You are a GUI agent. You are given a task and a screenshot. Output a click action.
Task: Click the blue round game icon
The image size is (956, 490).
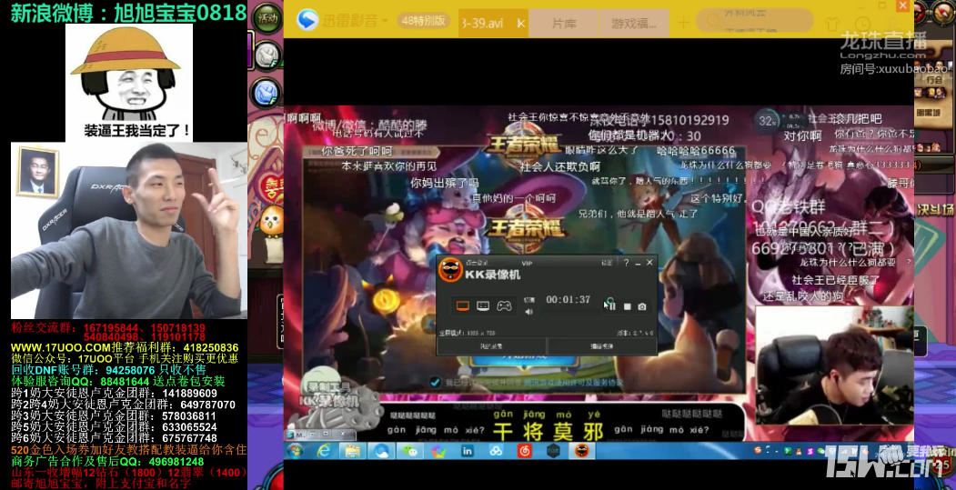(266, 94)
